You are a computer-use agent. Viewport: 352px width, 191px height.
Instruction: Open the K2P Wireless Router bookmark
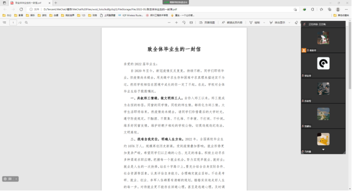pos(131,15)
